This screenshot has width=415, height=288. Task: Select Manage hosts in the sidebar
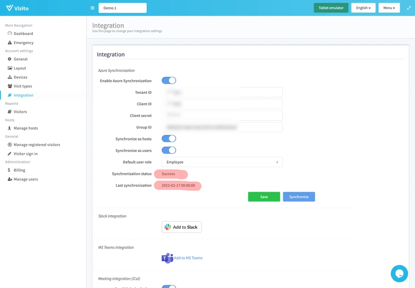click(26, 128)
